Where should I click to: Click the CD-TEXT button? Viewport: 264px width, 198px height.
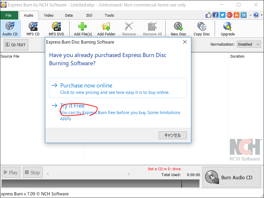[x=16, y=45]
